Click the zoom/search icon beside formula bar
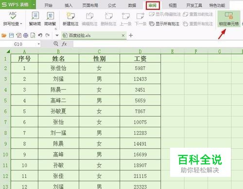The width and height of the screenshot is (243, 189). [56, 44]
